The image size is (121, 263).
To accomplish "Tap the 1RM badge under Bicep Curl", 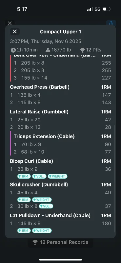I will [x=24, y=176].
